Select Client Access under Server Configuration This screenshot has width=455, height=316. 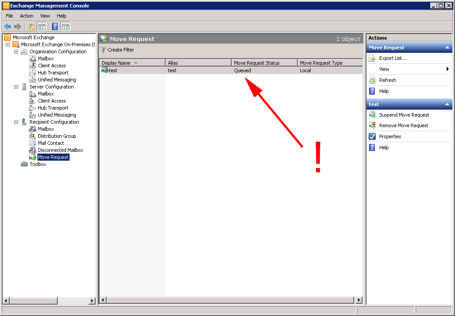click(52, 101)
